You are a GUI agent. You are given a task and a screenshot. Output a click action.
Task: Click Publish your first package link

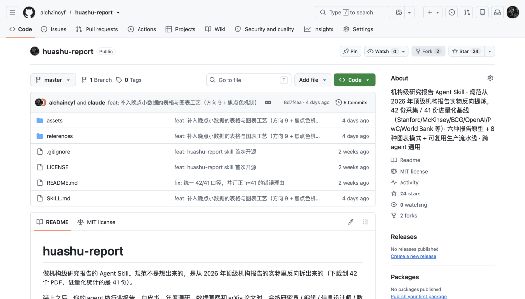coord(419,296)
